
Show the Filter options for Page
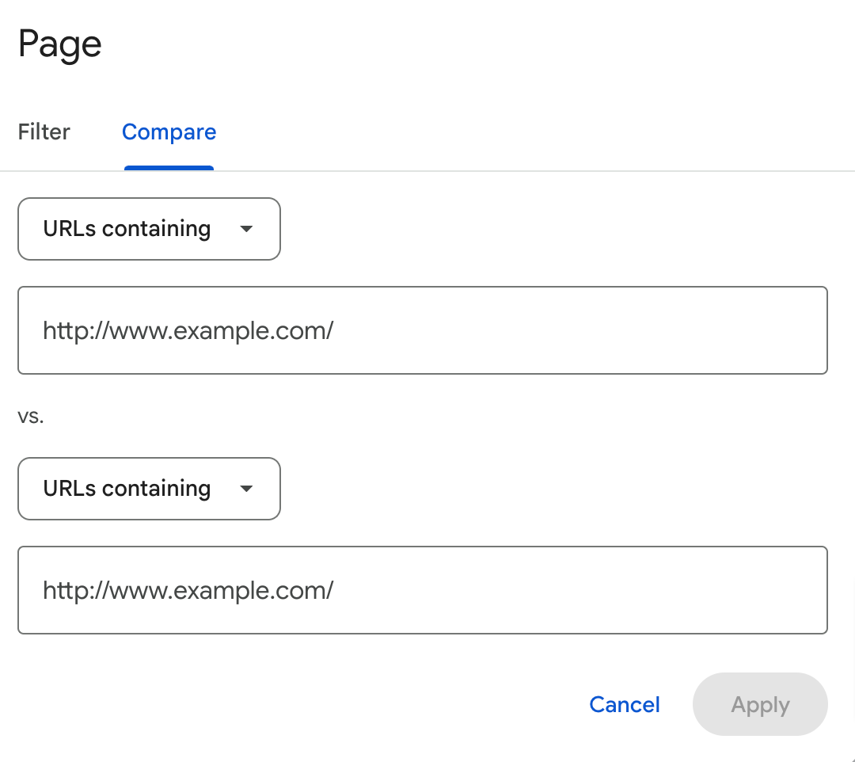(x=44, y=131)
